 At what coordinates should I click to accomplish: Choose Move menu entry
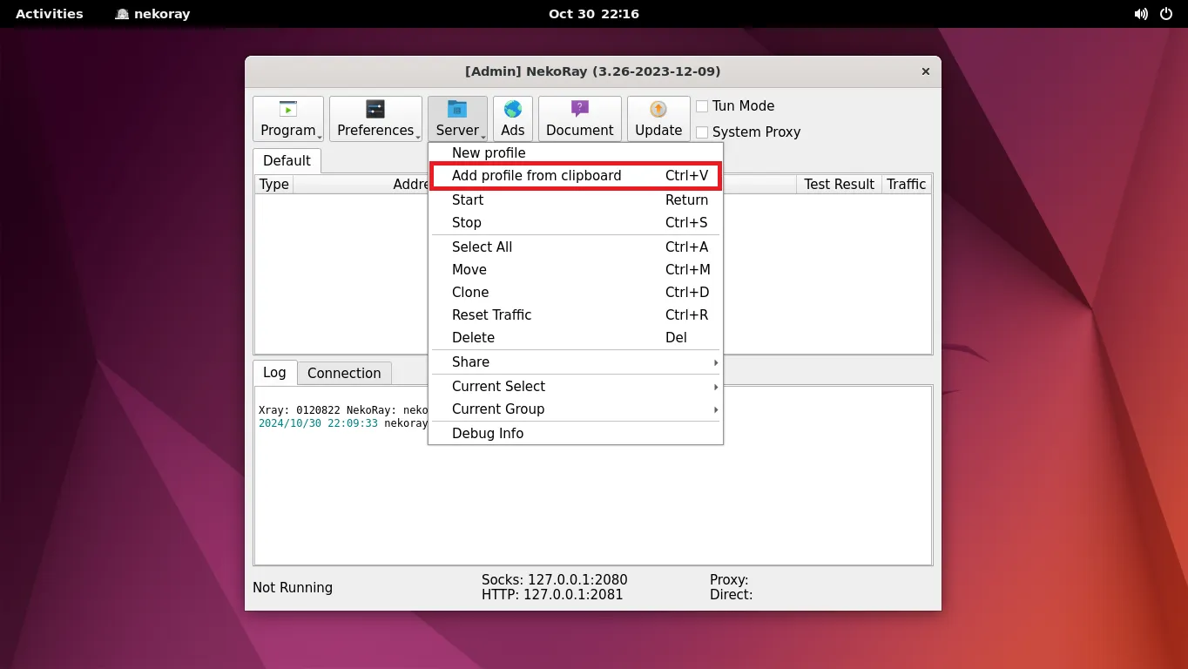coord(576,270)
